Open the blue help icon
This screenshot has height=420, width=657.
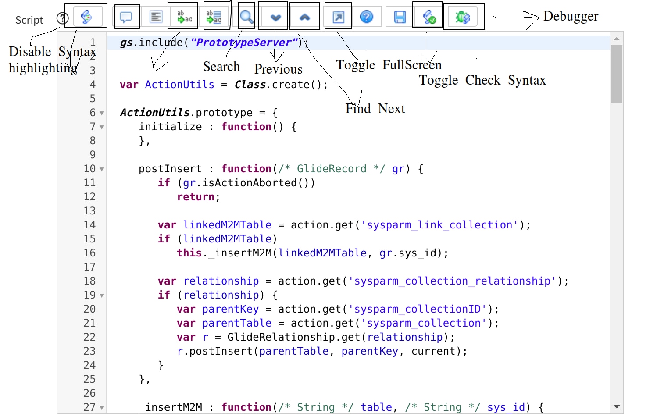click(x=368, y=17)
